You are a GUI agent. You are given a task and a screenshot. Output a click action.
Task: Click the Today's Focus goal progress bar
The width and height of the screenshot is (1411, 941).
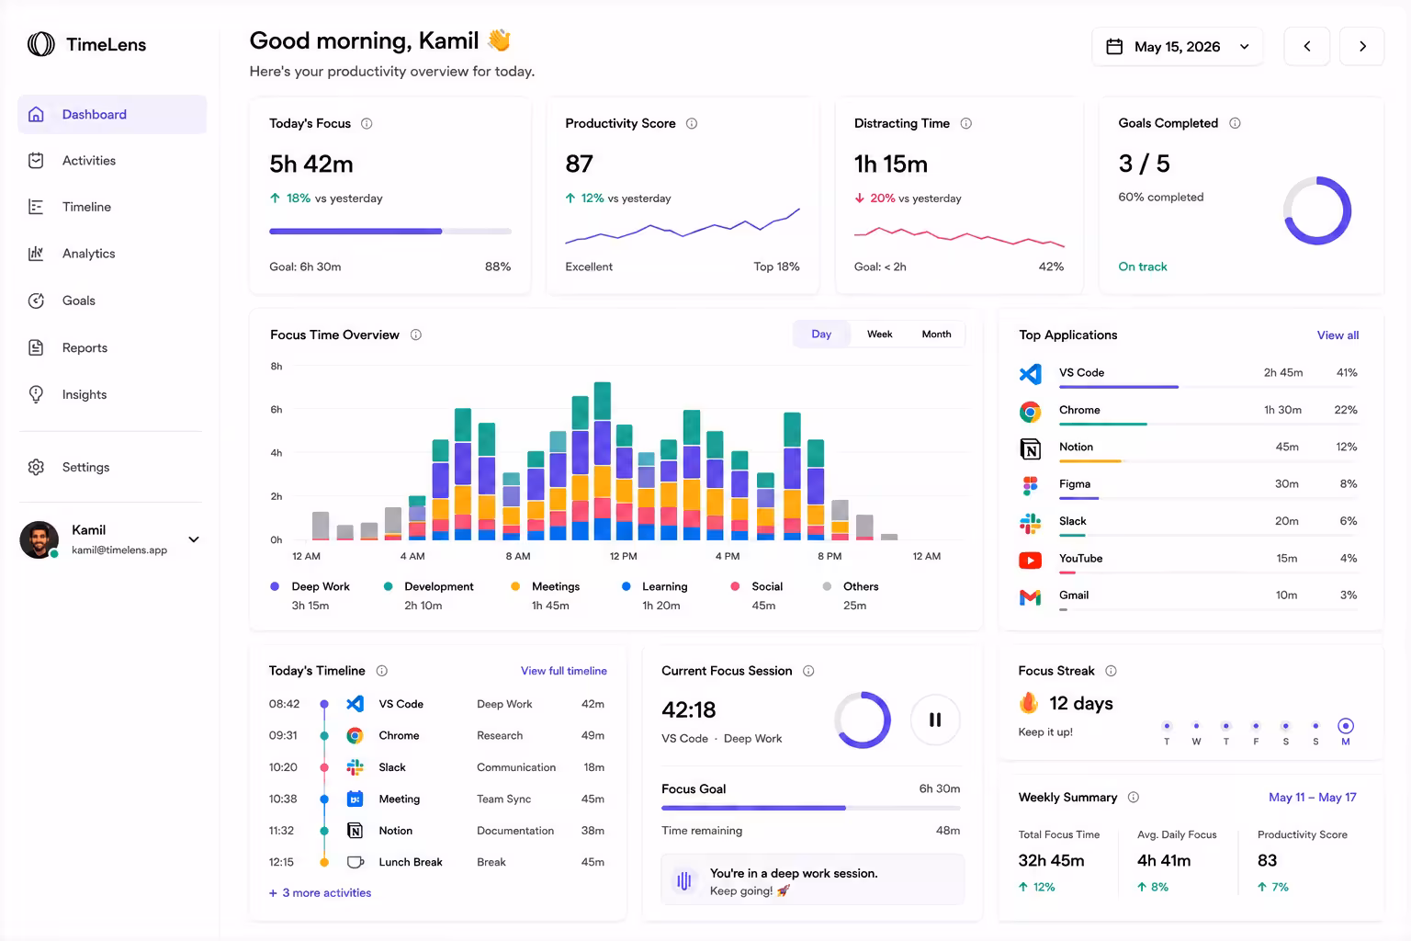pyautogui.click(x=390, y=232)
